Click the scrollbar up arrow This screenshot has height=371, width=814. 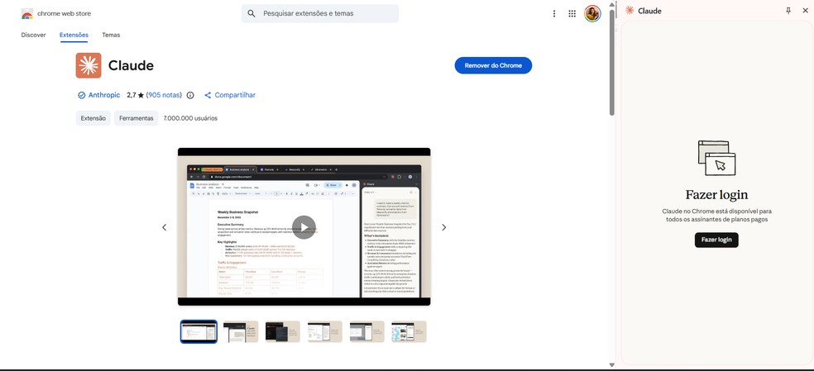[612, 6]
